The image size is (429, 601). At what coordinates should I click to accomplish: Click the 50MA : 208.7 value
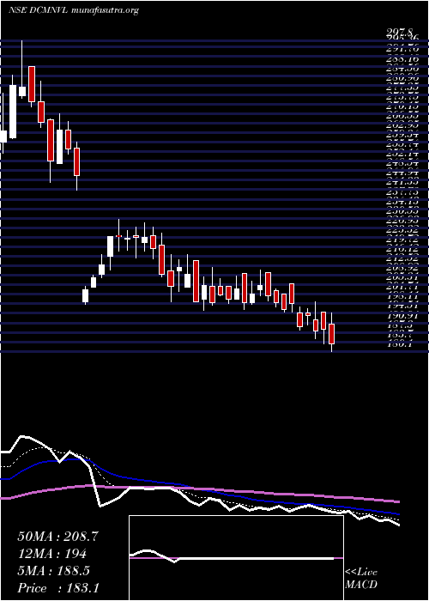58,537
